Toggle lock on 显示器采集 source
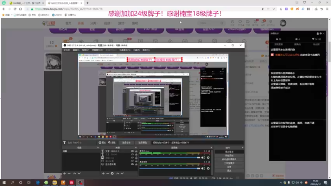The height and width of the screenshot is (186, 331). pyautogui.click(x=136, y=164)
